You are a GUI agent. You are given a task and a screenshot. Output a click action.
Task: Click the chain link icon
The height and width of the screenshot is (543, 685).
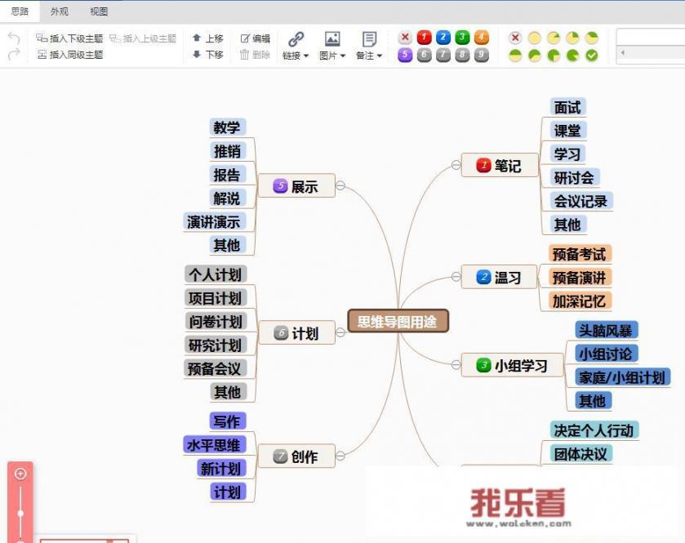coord(296,39)
